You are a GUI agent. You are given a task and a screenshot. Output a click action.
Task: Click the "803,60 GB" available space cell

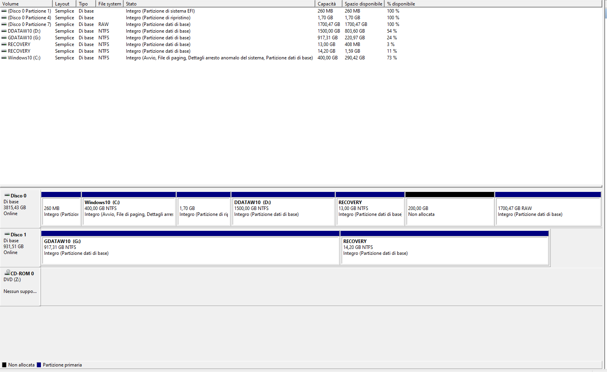(355, 31)
